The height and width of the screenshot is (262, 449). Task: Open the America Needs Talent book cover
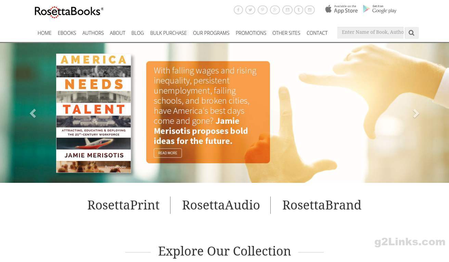(x=93, y=113)
